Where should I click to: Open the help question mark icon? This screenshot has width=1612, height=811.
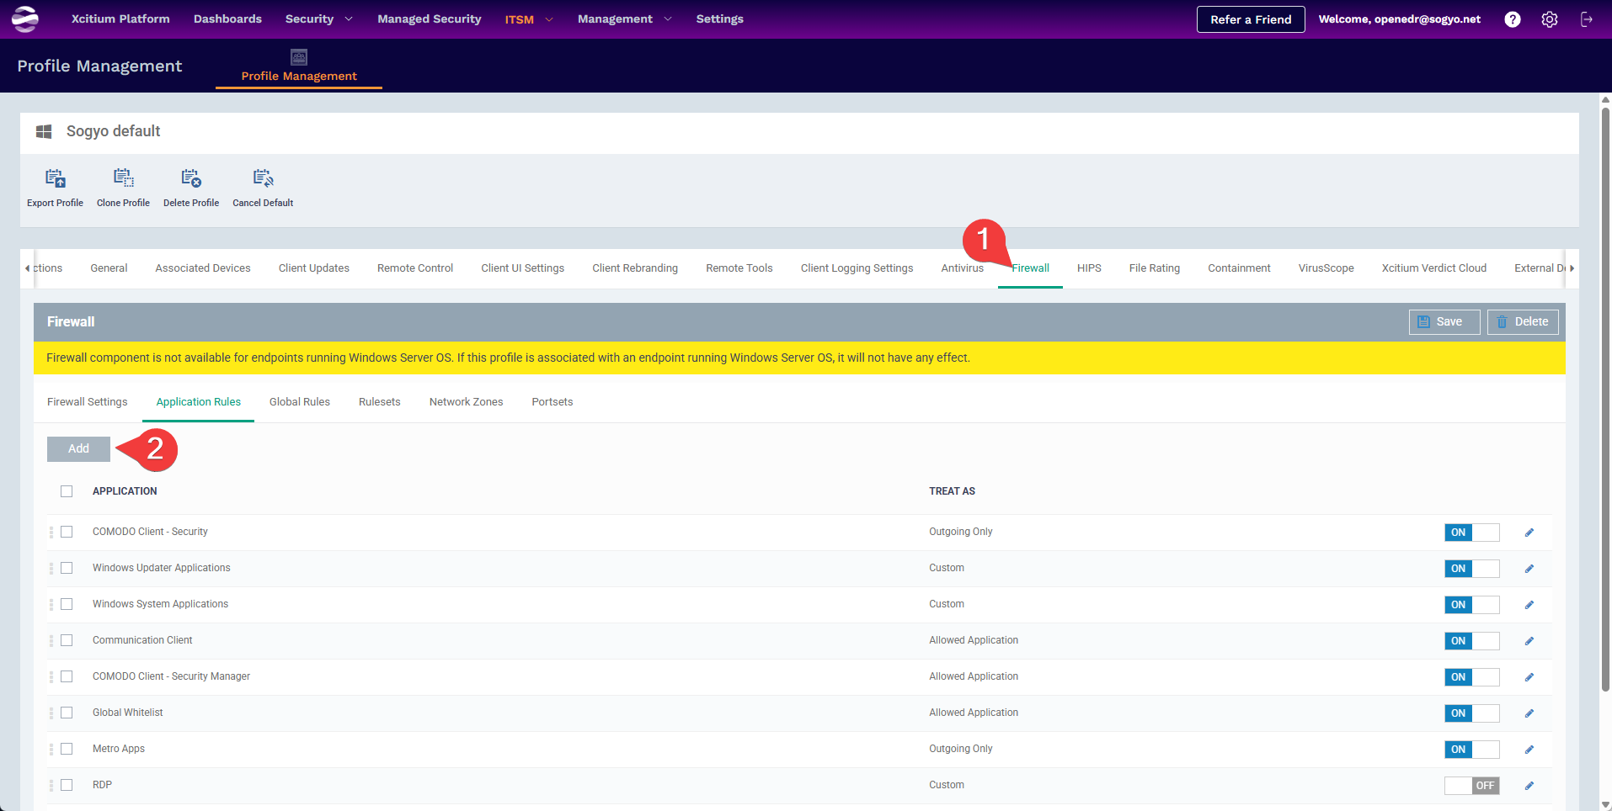[x=1513, y=19]
